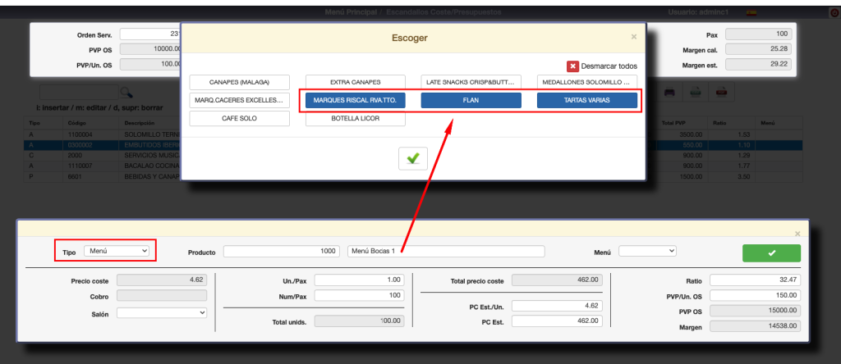Click the black printer icon
Image resolution: width=841 pixels, height=364 pixels.
[669, 92]
